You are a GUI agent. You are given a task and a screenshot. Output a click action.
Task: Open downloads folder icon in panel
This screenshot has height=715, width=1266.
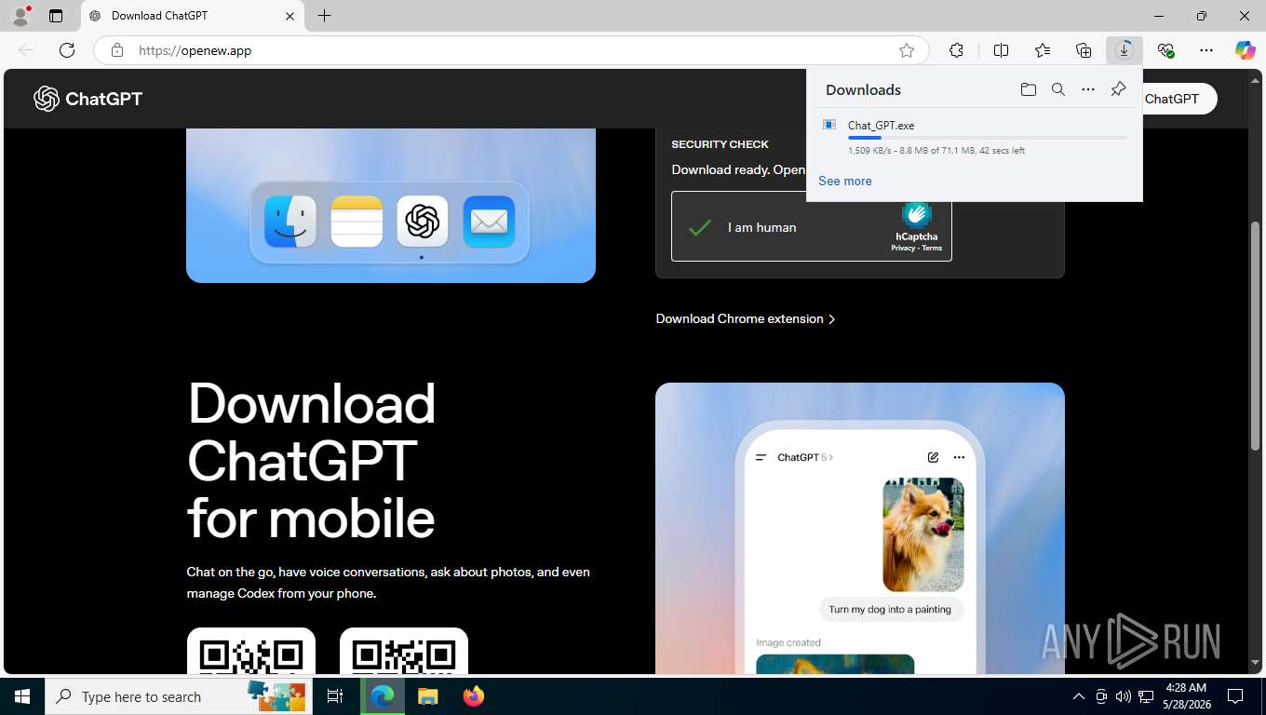(1028, 89)
